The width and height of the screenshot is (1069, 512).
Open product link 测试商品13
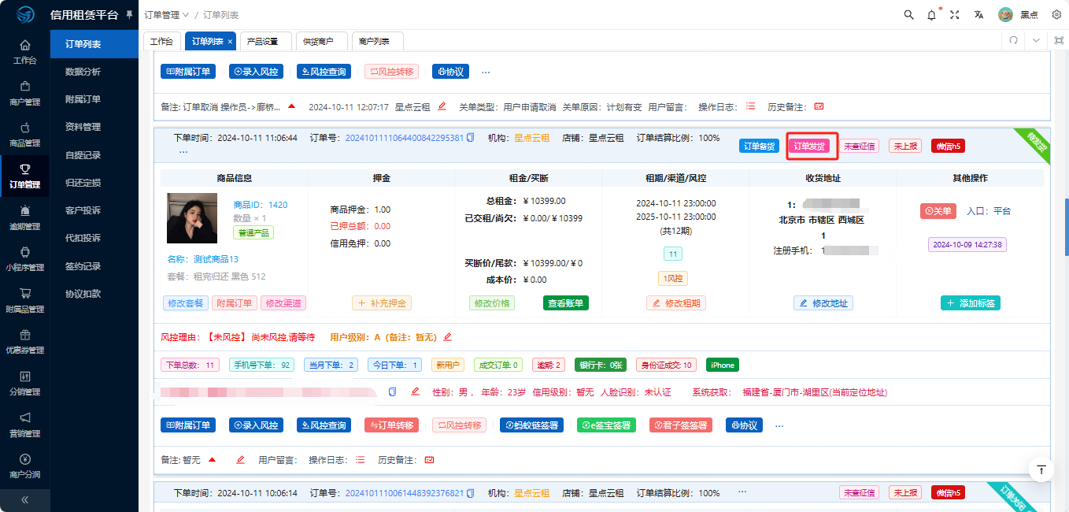[x=216, y=259]
